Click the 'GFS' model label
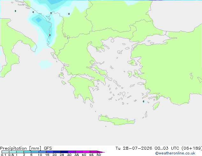Image resolution: width=202 pixels, height=156 pixels. (x=48, y=148)
